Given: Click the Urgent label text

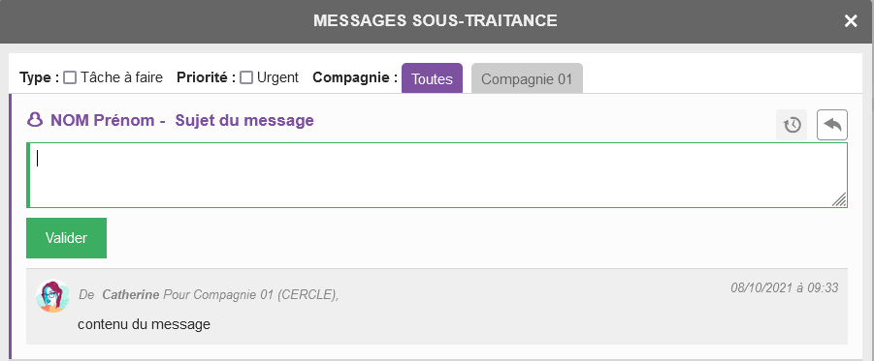Looking at the screenshot, I should [277, 77].
